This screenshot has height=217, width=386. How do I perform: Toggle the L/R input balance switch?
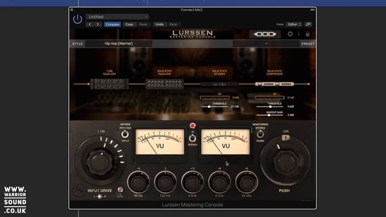click(x=99, y=197)
